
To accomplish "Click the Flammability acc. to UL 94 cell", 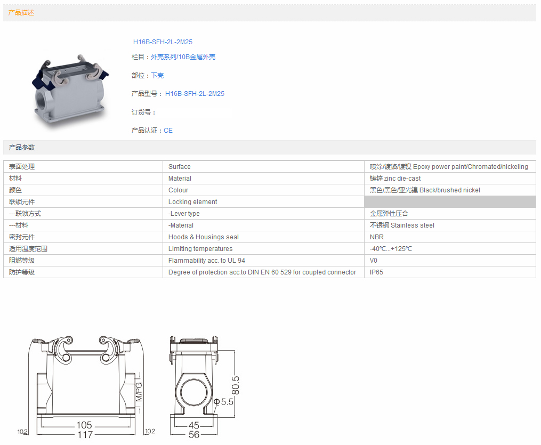I will tap(207, 261).
